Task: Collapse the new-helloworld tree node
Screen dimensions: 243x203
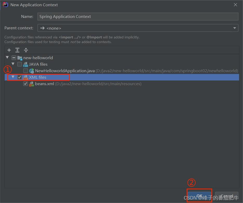Action: click(7, 58)
